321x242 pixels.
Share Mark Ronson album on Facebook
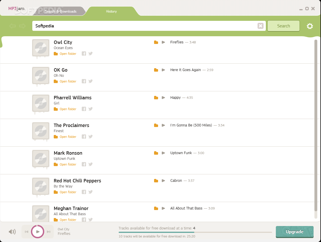[84, 164]
